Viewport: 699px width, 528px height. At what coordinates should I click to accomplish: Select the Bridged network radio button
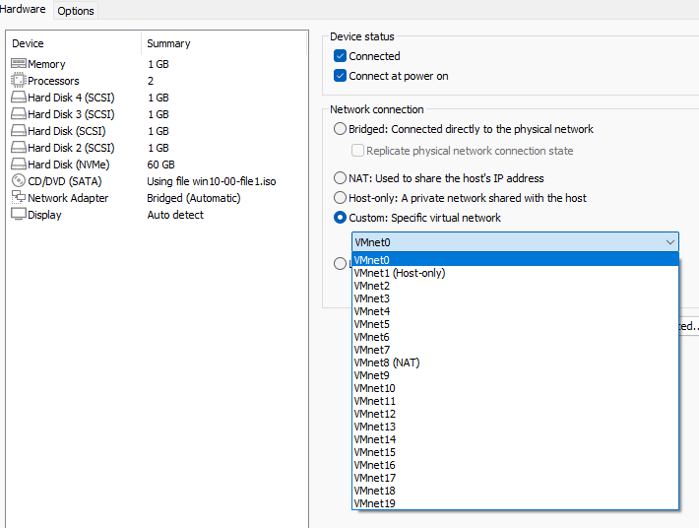tap(340, 129)
